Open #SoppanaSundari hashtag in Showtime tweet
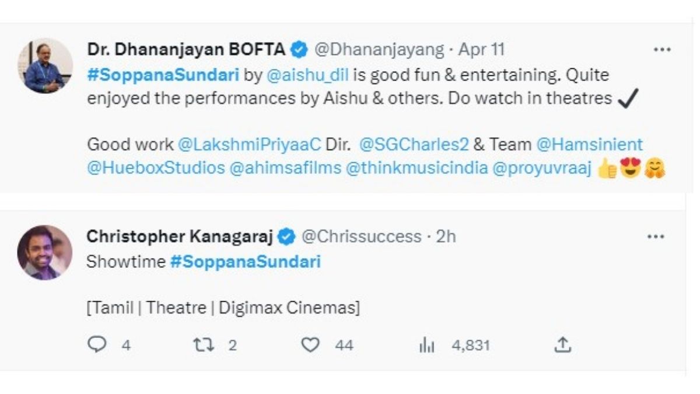Image resolution: width=700 pixels, height=394 pixels. point(245,261)
